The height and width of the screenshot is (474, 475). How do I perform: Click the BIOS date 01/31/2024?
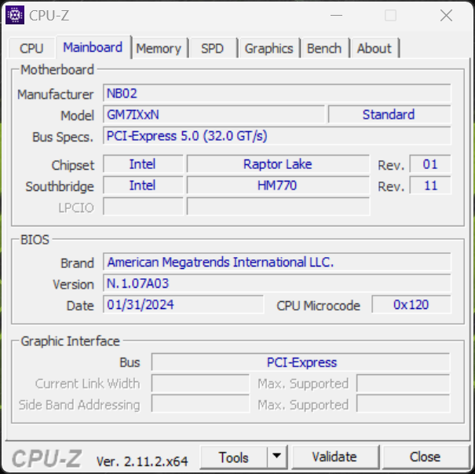183,304
